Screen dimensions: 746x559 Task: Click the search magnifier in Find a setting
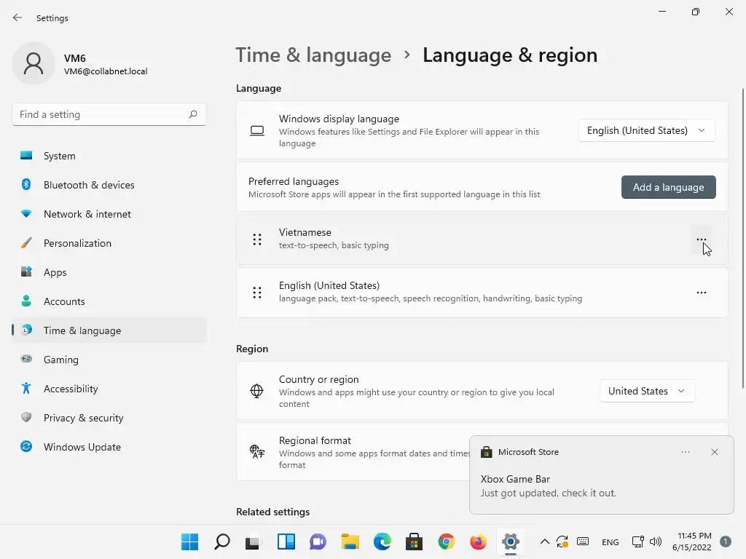point(192,114)
